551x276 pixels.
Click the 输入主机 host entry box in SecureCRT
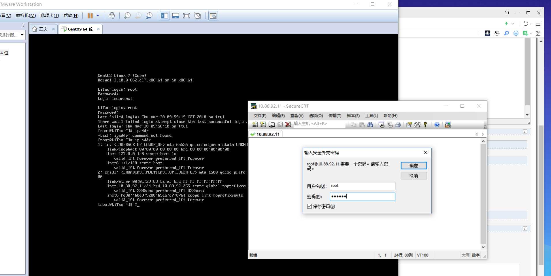[319, 124]
